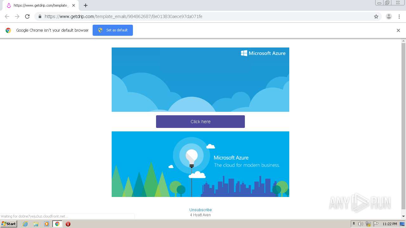Click the 4 Hyatt Aven address text
Image resolution: width=406 pixels, height=228 pixels.
200,215
